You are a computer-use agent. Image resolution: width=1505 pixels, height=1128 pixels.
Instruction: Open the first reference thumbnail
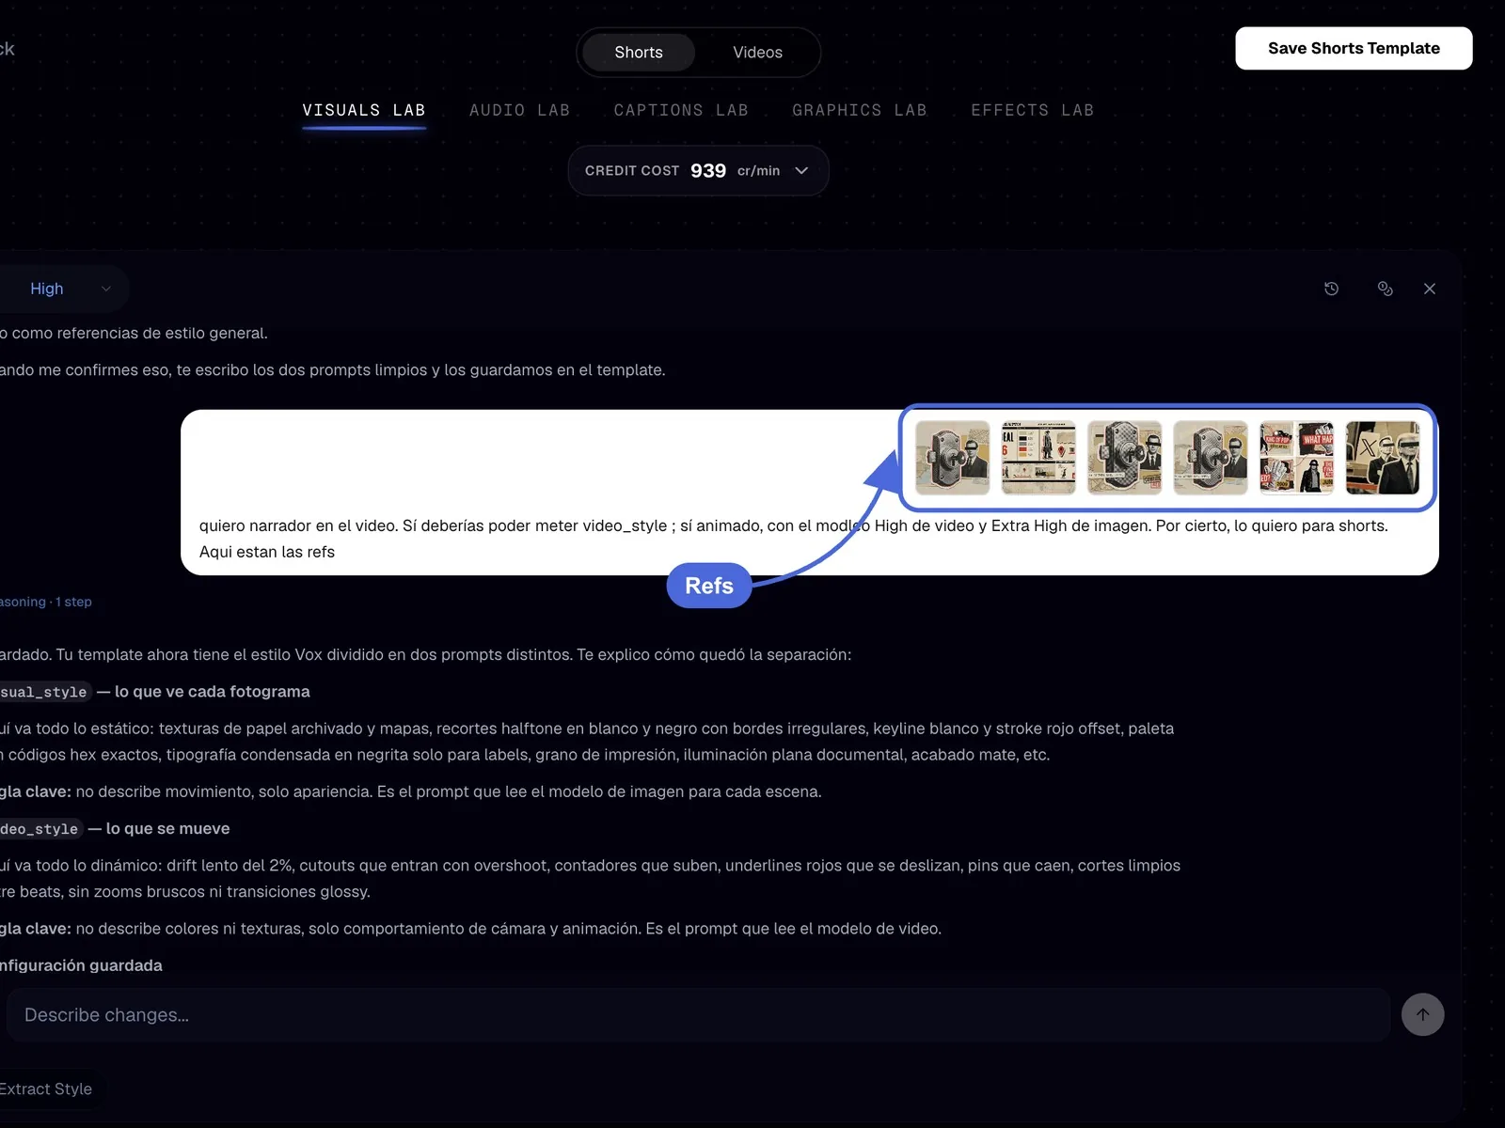pos(953,458)
